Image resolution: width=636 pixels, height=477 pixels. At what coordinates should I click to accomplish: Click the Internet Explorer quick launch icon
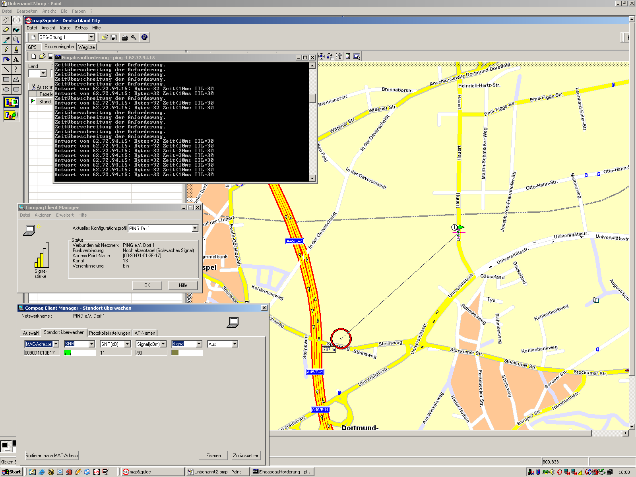tap(42, 472)
